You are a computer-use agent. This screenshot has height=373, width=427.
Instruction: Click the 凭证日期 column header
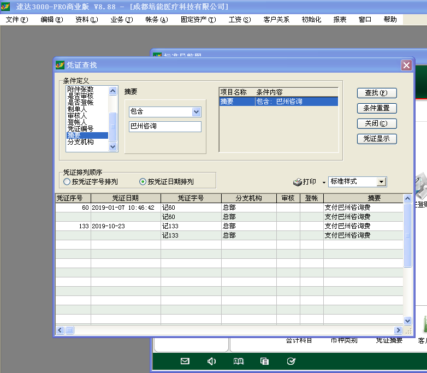[126, 198]
